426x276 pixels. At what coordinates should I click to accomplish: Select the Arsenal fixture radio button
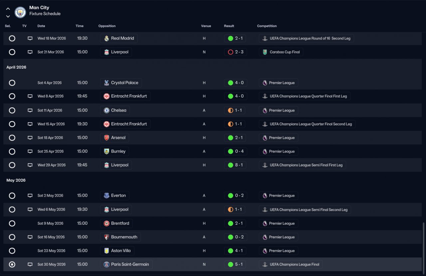(12, 138)
